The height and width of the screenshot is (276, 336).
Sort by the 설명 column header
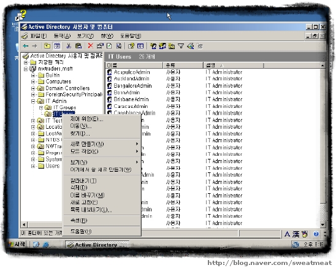(x=234, y=65)
